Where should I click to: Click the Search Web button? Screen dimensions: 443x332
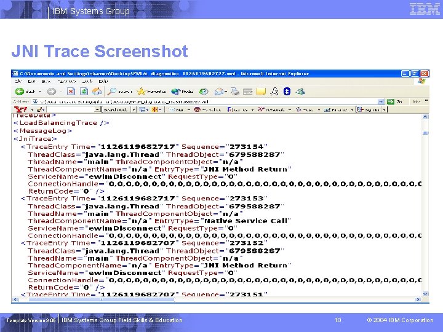(115, 109)
